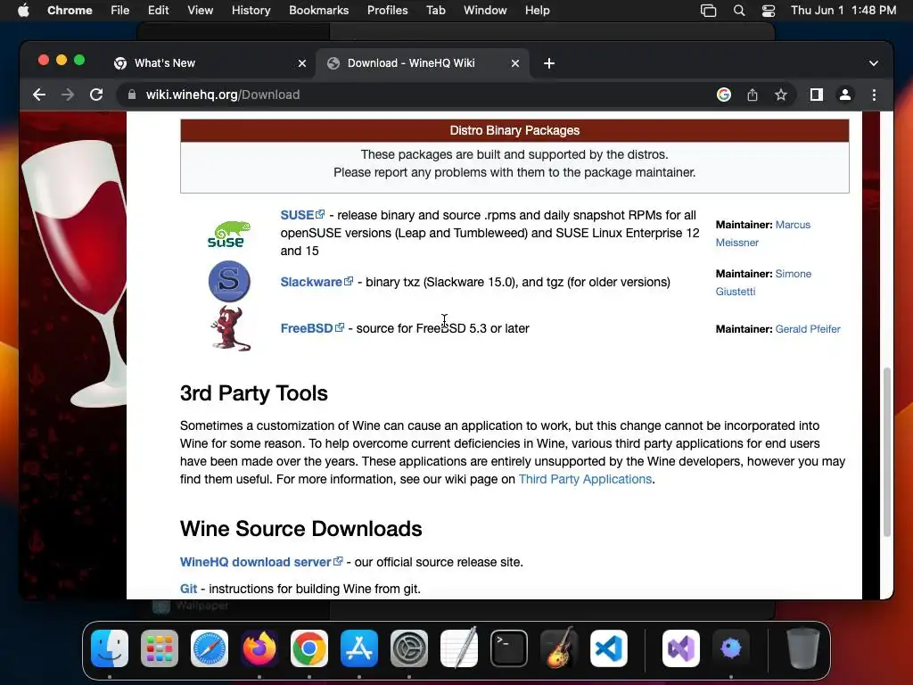
Task: Open Finder from the Dock
Action: (x=110, y=648)
